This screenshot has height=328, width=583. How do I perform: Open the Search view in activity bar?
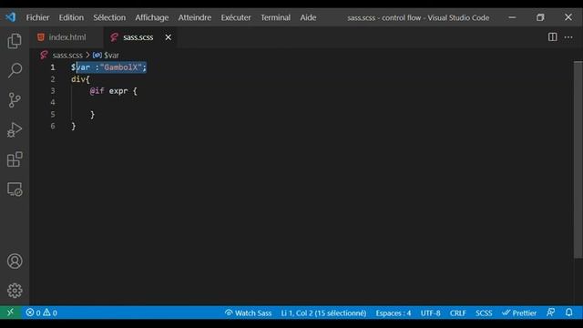tap(15, 70)
